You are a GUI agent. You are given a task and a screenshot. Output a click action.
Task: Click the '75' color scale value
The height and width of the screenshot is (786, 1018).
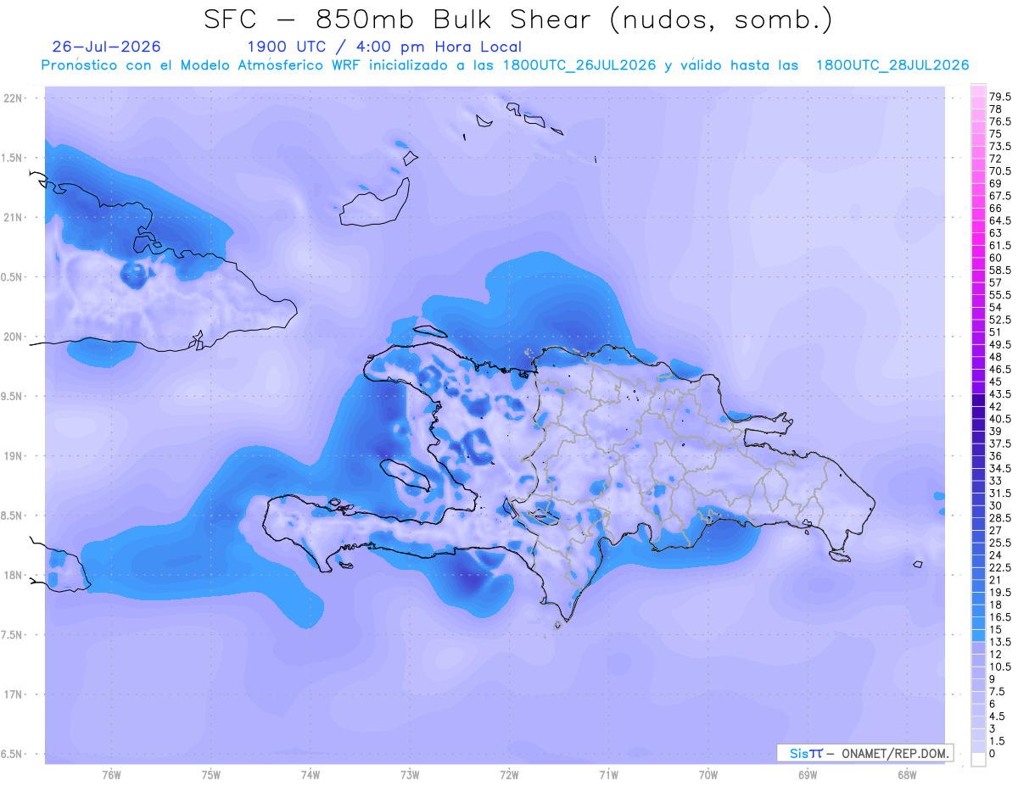point(996,134)
